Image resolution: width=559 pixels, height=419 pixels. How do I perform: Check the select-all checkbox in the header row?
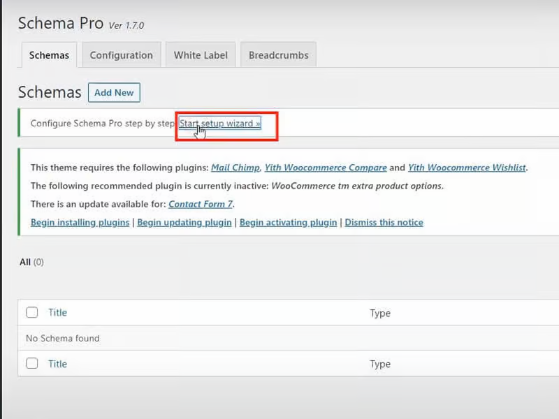click(x=31, y=312)
